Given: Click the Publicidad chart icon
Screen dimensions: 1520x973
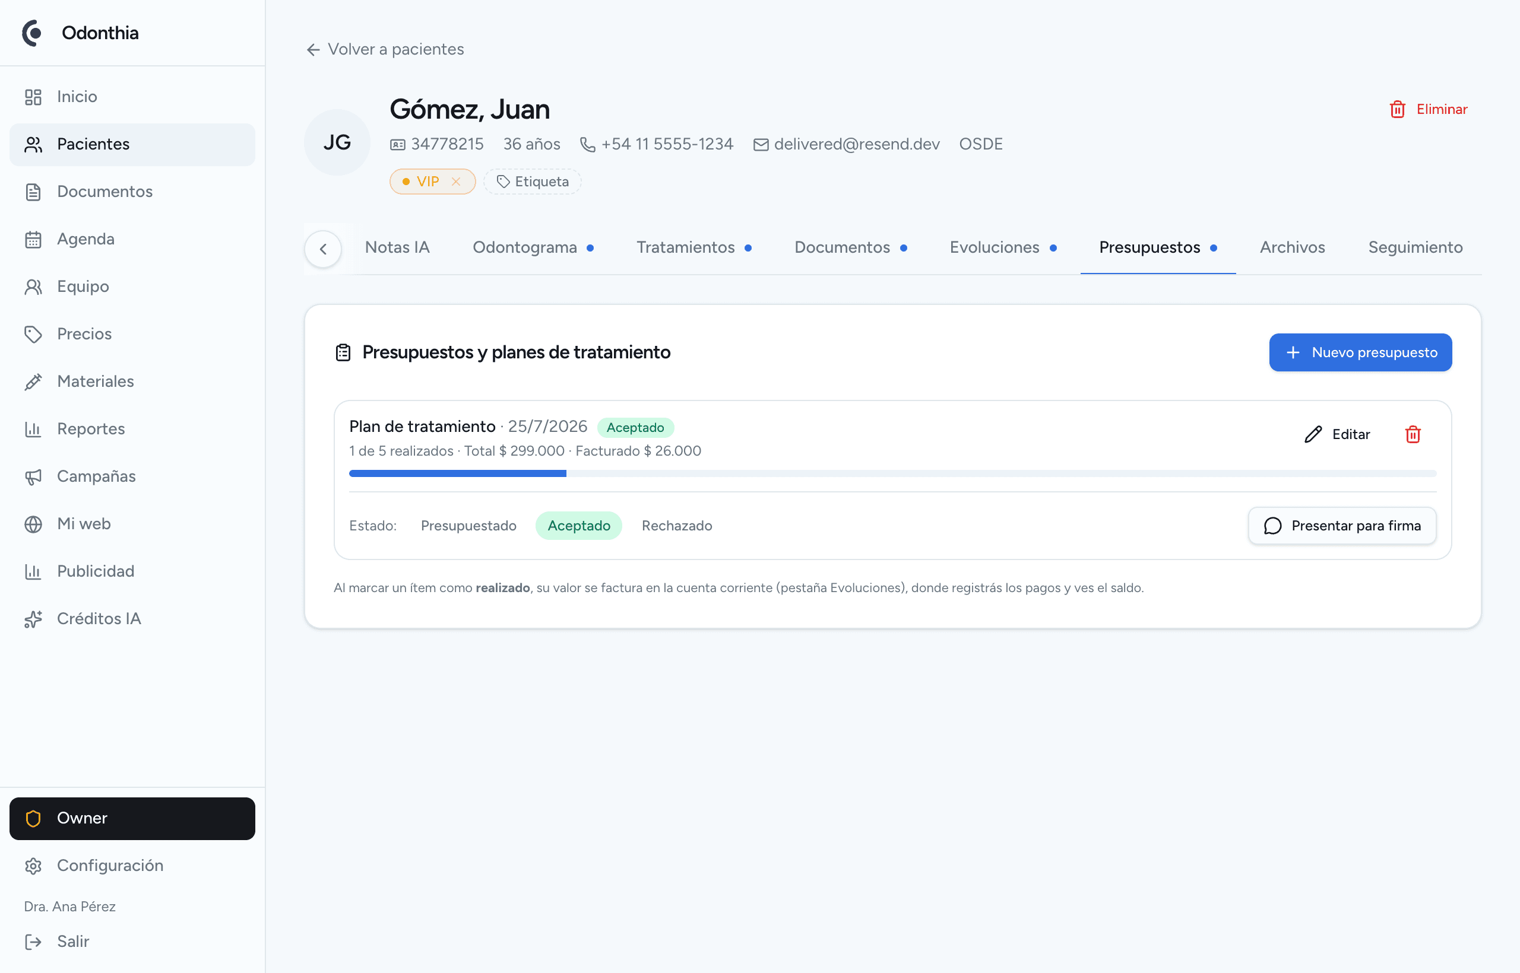Looking at the screenshot, I should coord(33,571).
